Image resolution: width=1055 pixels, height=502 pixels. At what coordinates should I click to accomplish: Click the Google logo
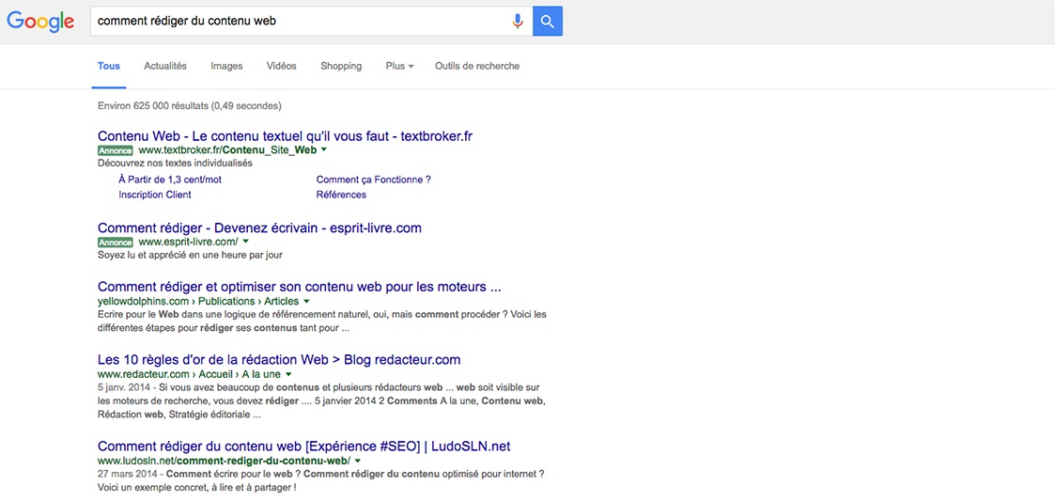click(40, 22)
